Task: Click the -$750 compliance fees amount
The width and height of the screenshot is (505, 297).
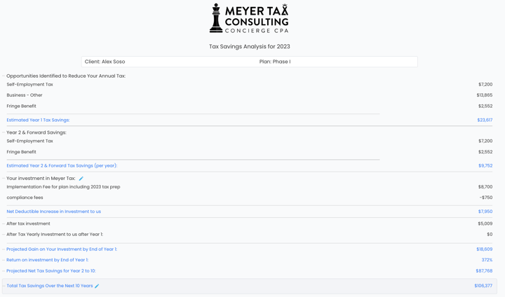Action: [x=486, y=198]
